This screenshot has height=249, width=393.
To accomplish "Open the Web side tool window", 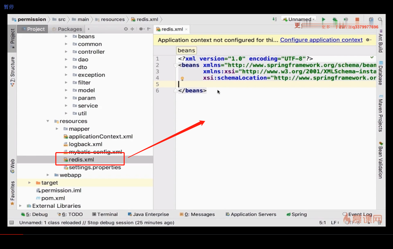I will pyautogui.click(x=13, y=166).
